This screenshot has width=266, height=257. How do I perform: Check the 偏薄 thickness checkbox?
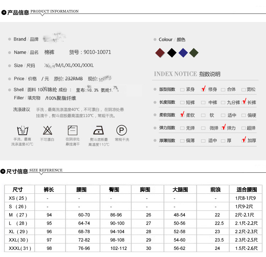coord(182,141)
